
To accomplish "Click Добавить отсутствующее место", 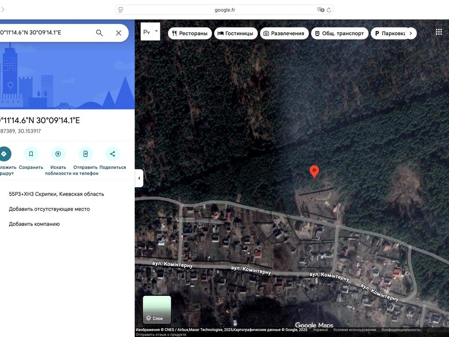I will (49, 209).
